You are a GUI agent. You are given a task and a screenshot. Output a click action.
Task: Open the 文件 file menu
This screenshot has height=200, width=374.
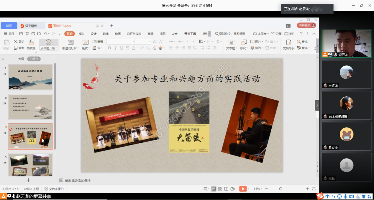coord(9,34)
